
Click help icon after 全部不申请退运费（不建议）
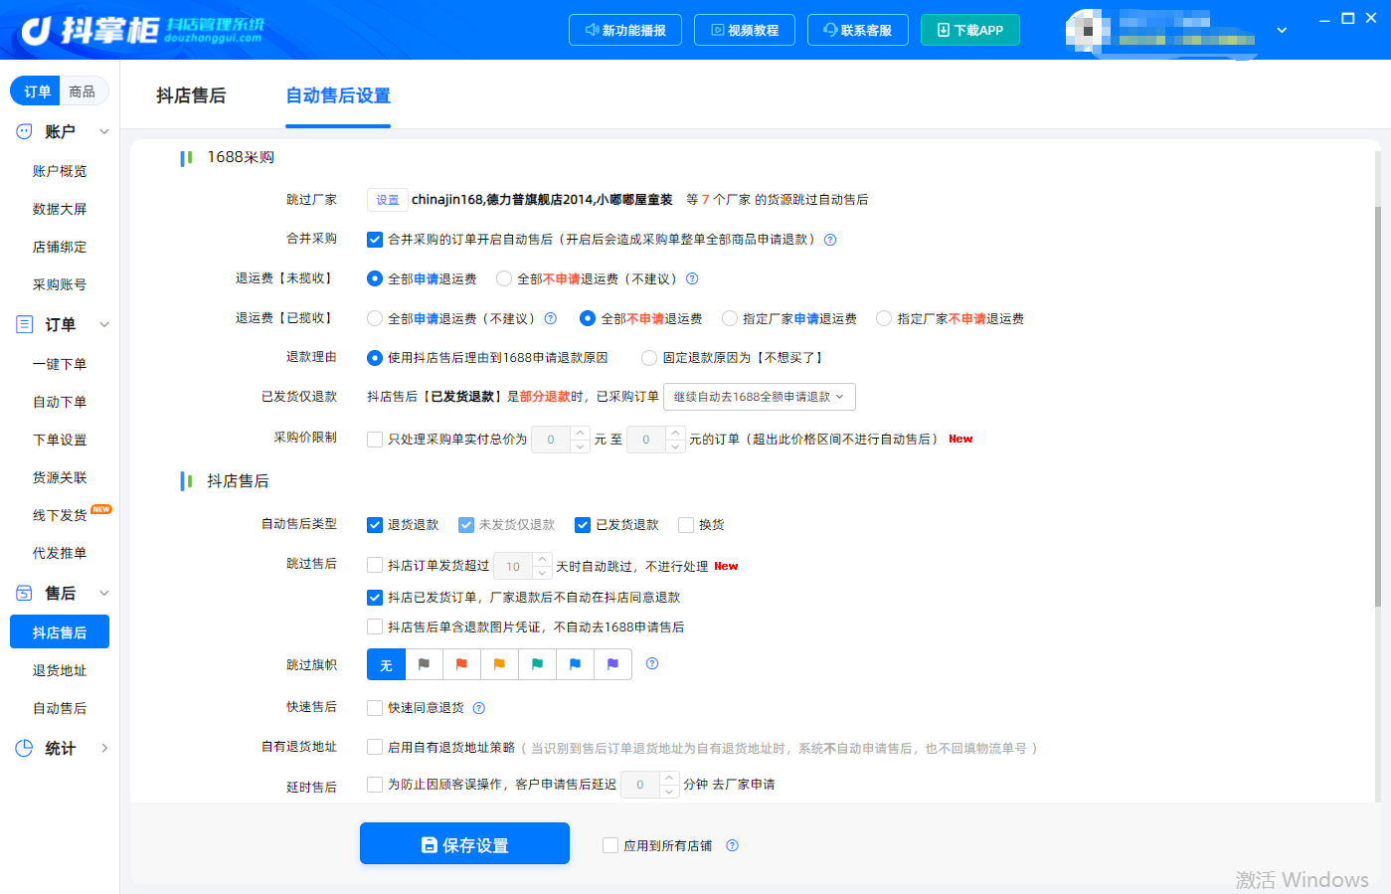pyautogui.click(x=692, y=278)
